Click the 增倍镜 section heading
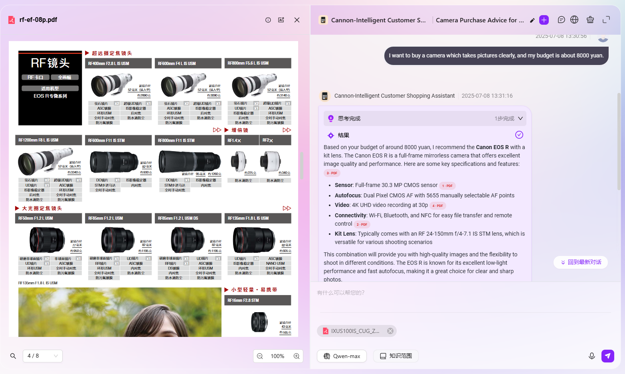 (x=240, y=130)
